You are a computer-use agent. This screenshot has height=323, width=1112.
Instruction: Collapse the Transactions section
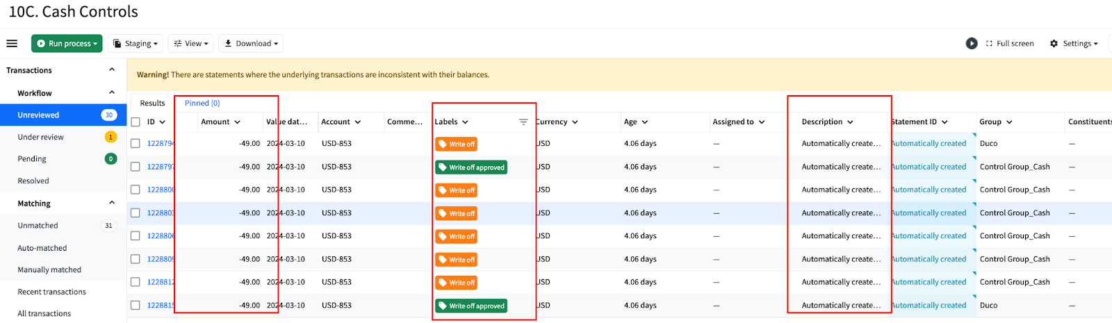(112, 69)
